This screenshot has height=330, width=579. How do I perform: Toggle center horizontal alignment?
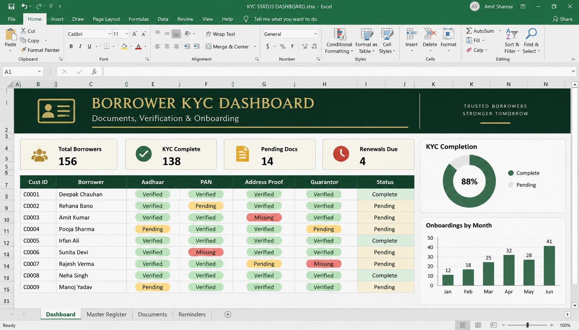167,46
